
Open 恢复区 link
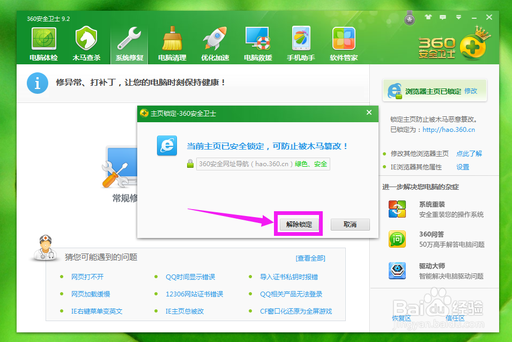click(402, 318)
